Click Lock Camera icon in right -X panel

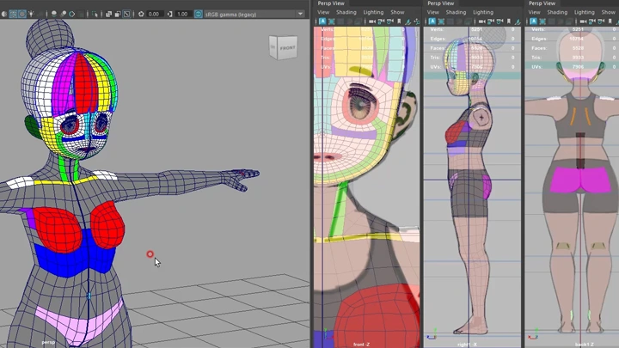[x=491, y=21]
